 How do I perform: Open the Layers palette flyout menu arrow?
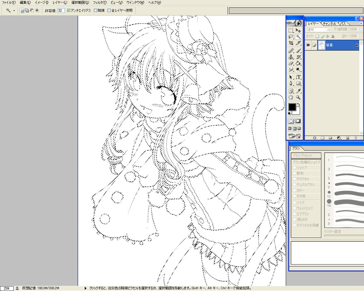click(361, 23)
